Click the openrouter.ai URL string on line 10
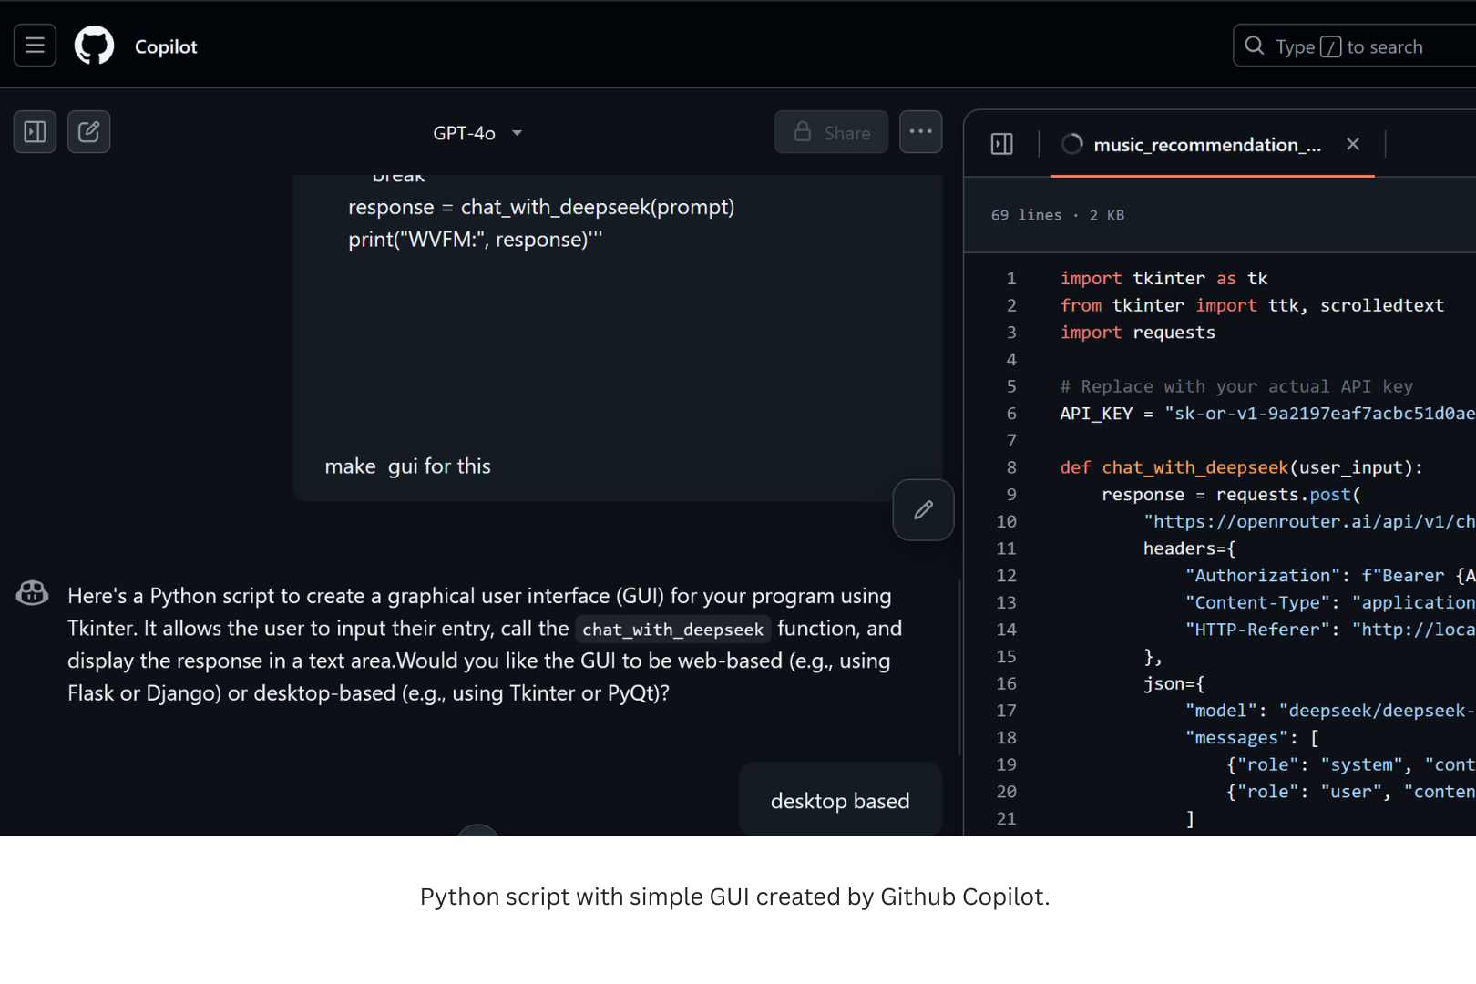This screenshot has width=1476, height=984. pos(1309,521)
